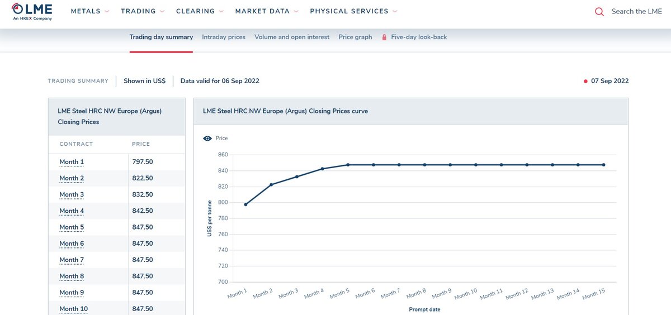The width and height of the screenshot is (671, 315).
Task: Click the LME logo
Action: click(x=32, y=11)
